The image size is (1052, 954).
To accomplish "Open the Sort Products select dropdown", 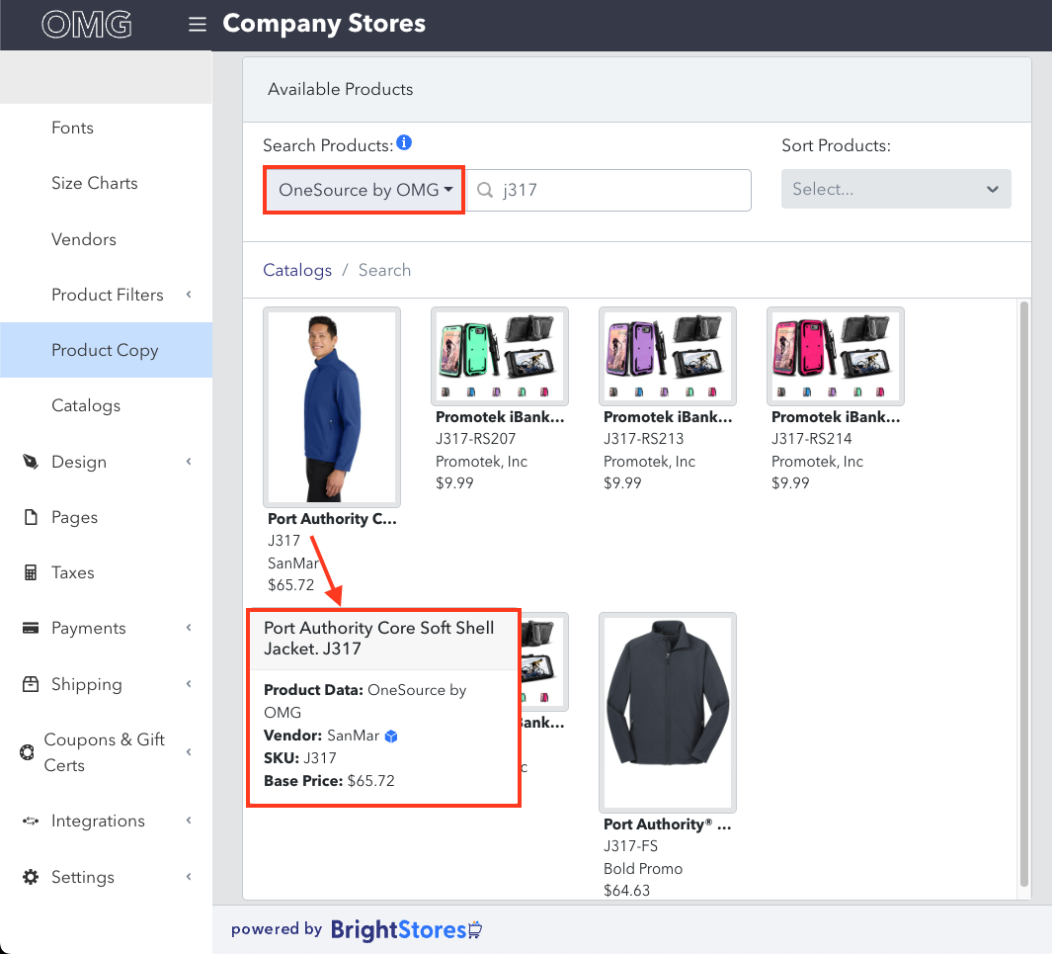I will 896,190.
